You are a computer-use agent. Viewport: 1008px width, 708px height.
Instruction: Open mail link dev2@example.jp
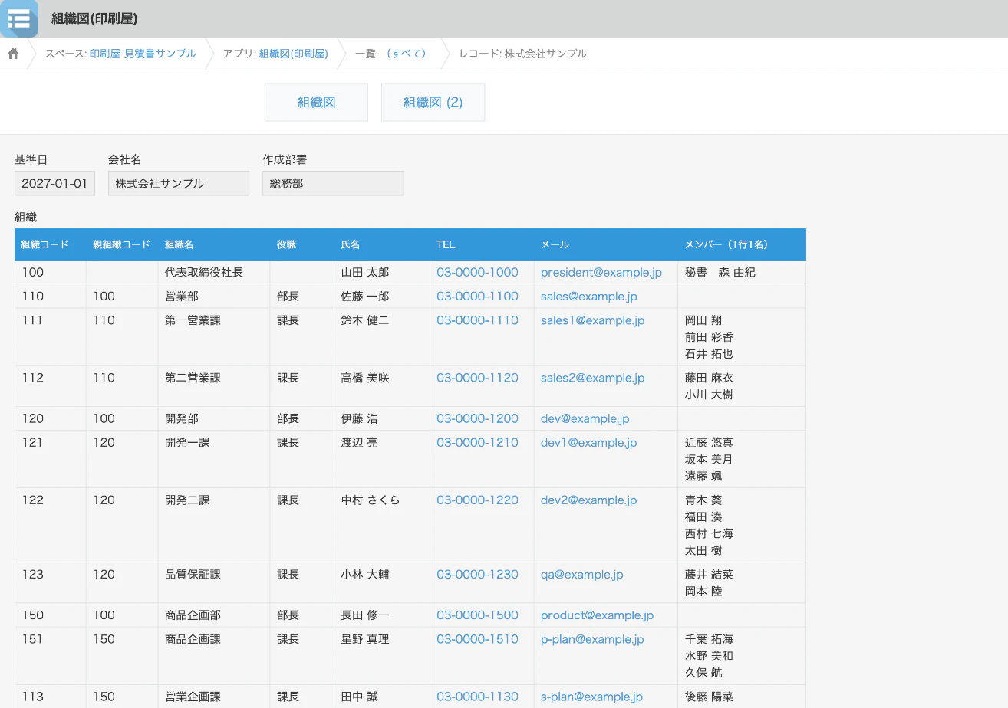[588, 500]
